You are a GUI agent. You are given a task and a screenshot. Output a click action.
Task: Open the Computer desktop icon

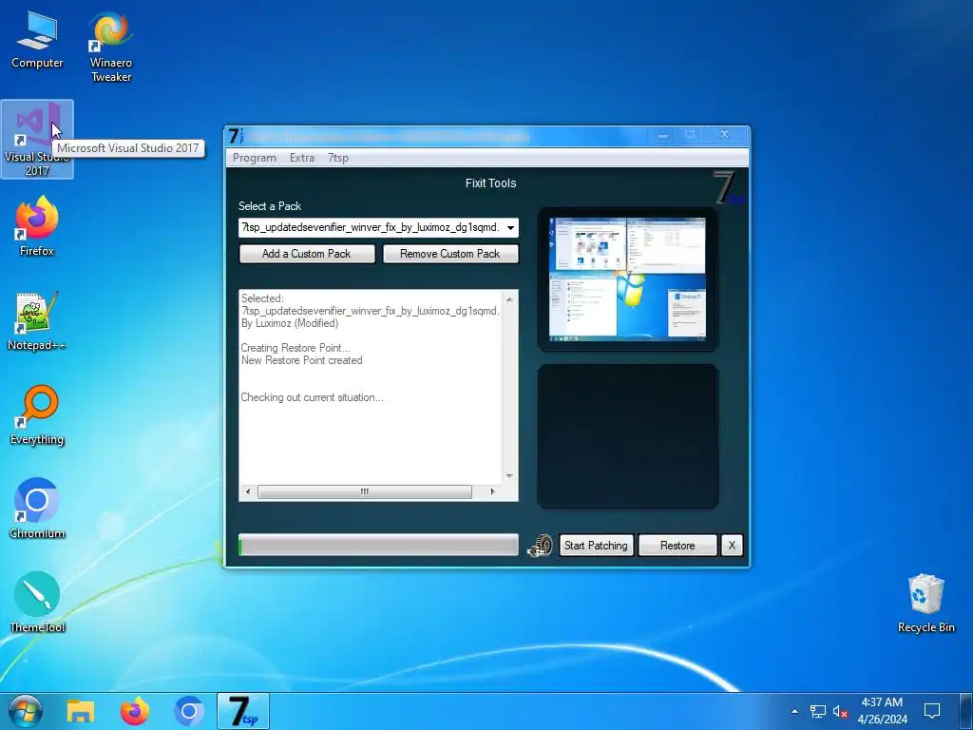coord(37,42)
